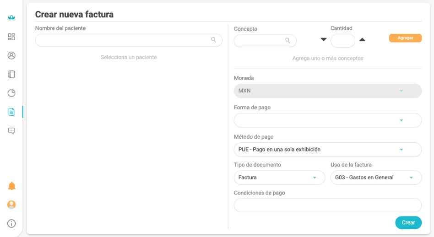Open the orange user account avatar
Viewport: 434px width, 237px height.
(x=11, y=205)
